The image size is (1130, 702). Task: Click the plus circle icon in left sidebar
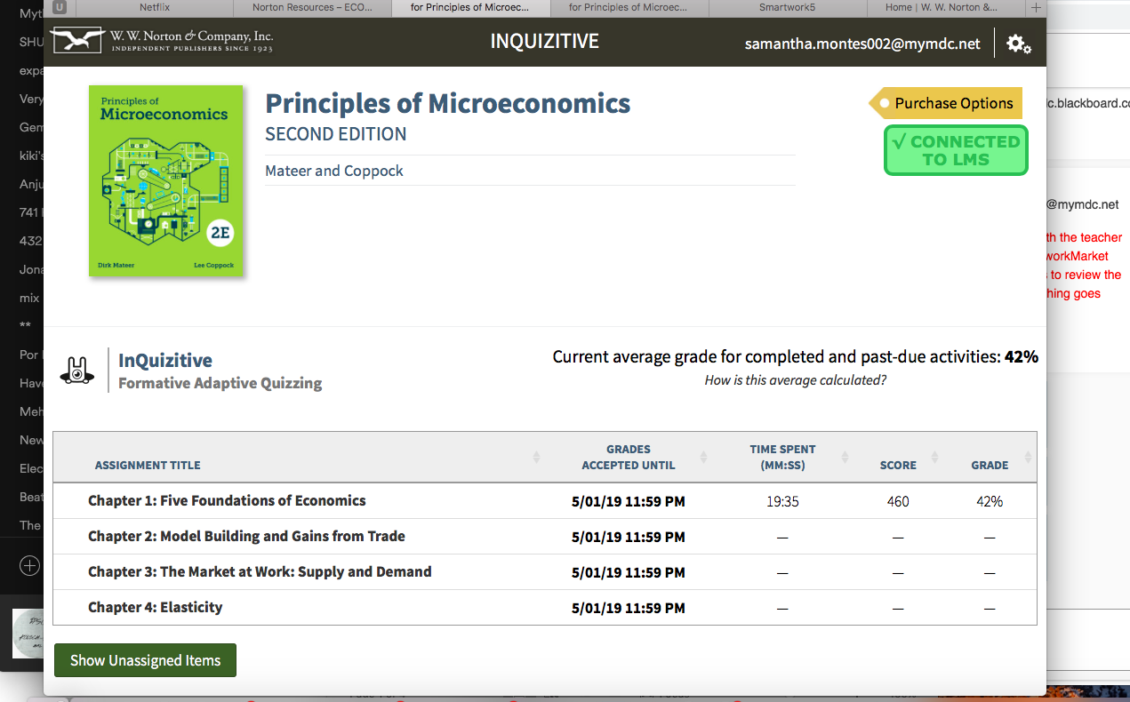29,565
